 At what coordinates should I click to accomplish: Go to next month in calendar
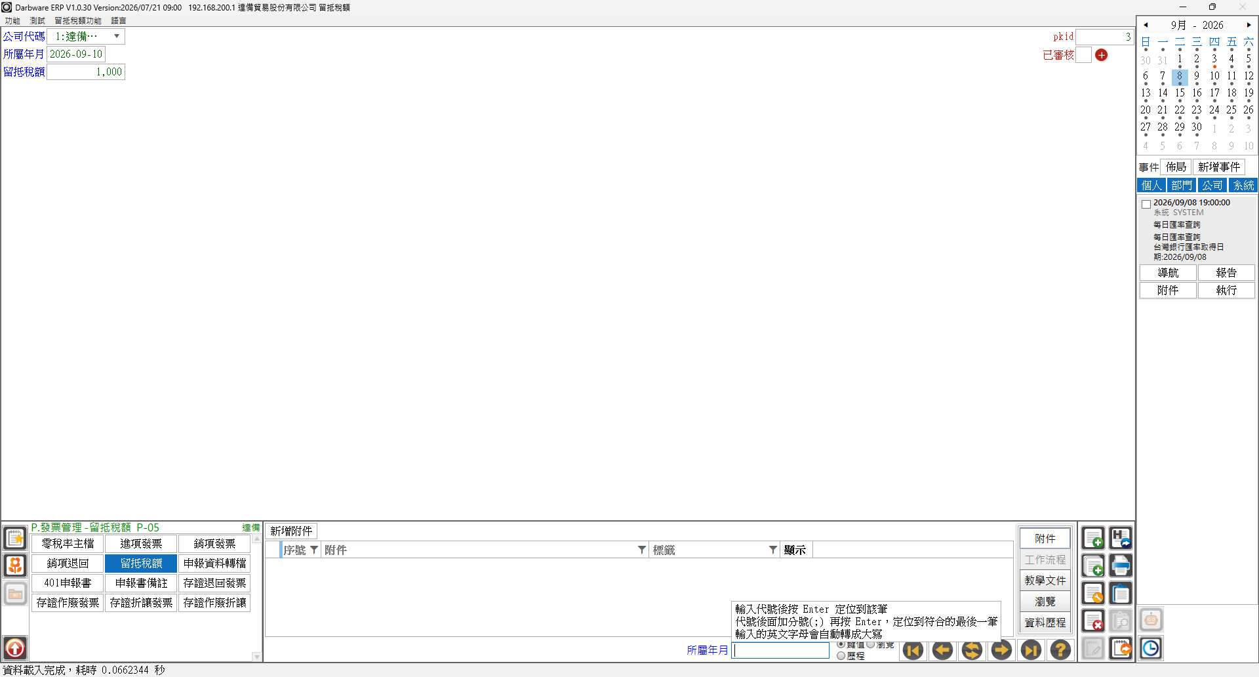coord(1249,25)
